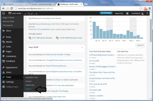The height and width of the screenshot is (101, 153).
Task: Close the Gmail Inbox tab
Action: pos(54,4)
